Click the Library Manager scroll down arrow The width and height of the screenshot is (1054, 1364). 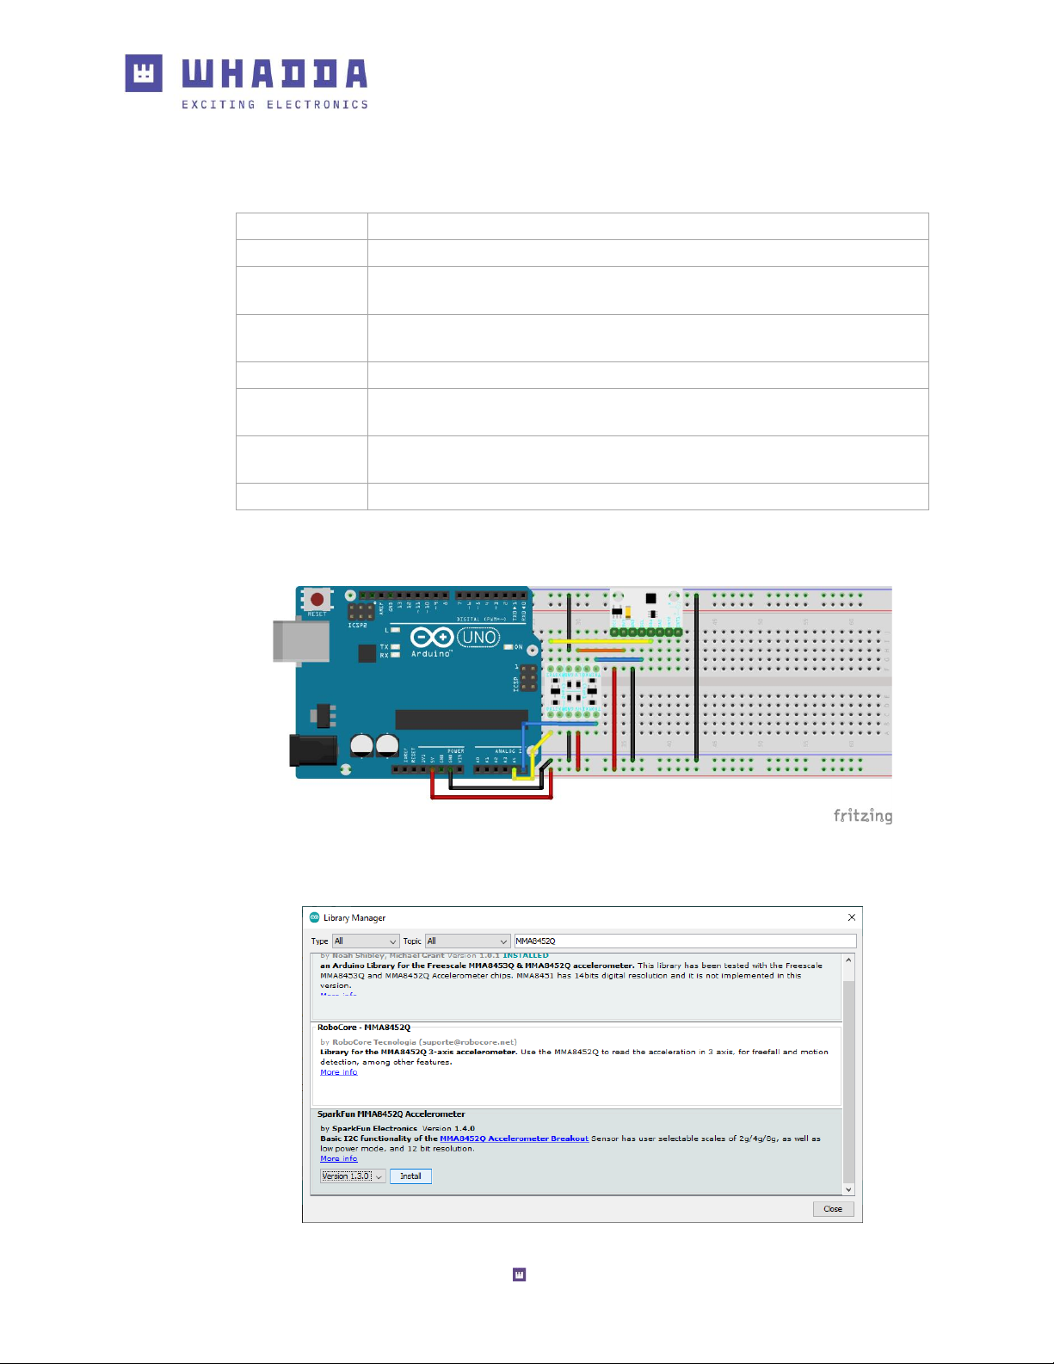coord(848,1189)
